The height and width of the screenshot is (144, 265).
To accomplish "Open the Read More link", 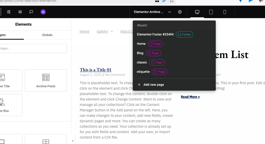I will tap(190, 97).
